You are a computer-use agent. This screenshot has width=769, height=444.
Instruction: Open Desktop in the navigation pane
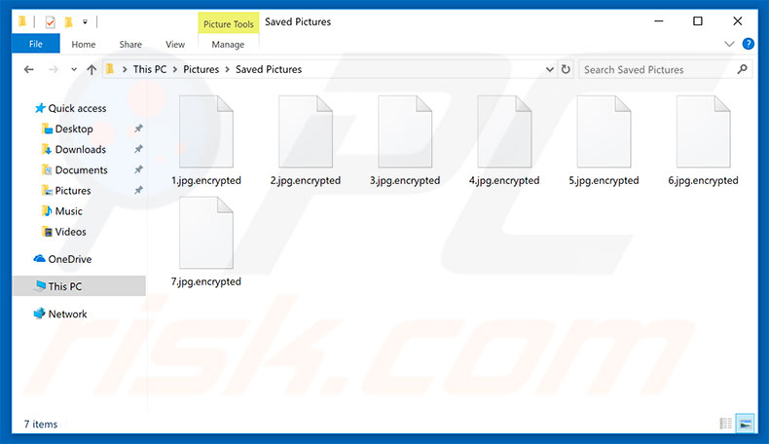74,129
